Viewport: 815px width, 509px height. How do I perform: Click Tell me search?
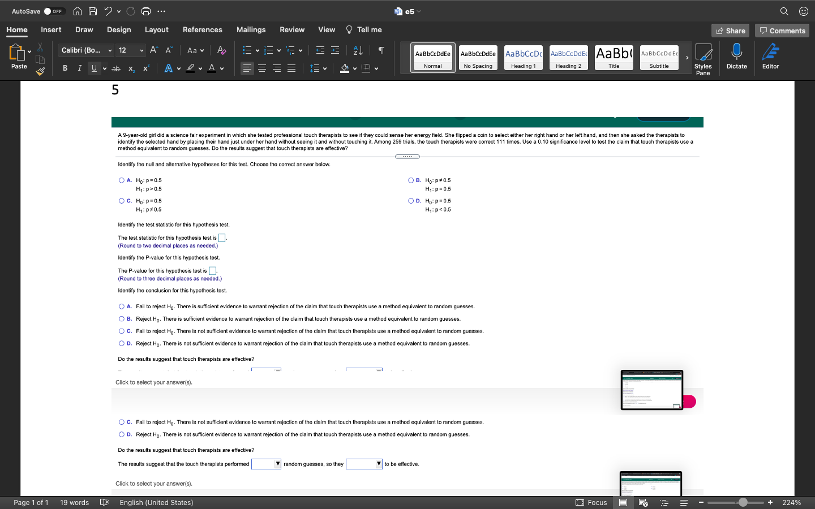(364, 30)
